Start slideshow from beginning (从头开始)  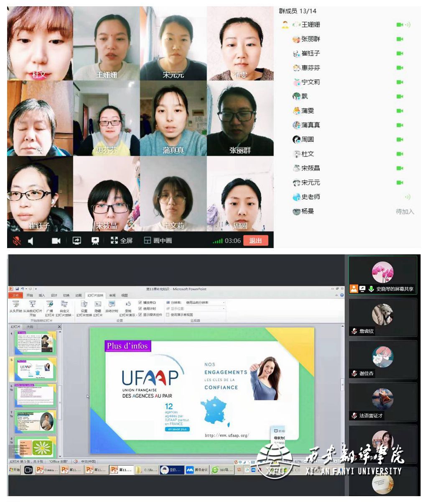click(15, 305)
